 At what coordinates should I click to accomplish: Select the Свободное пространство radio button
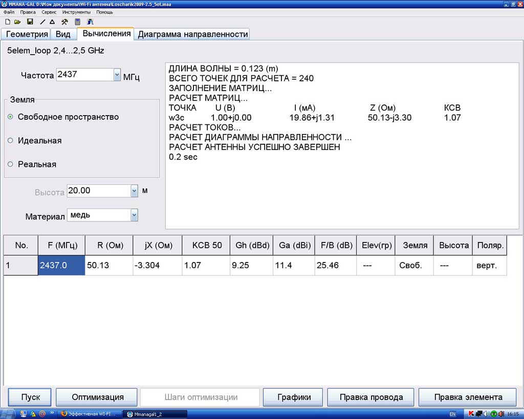point(11,117)
